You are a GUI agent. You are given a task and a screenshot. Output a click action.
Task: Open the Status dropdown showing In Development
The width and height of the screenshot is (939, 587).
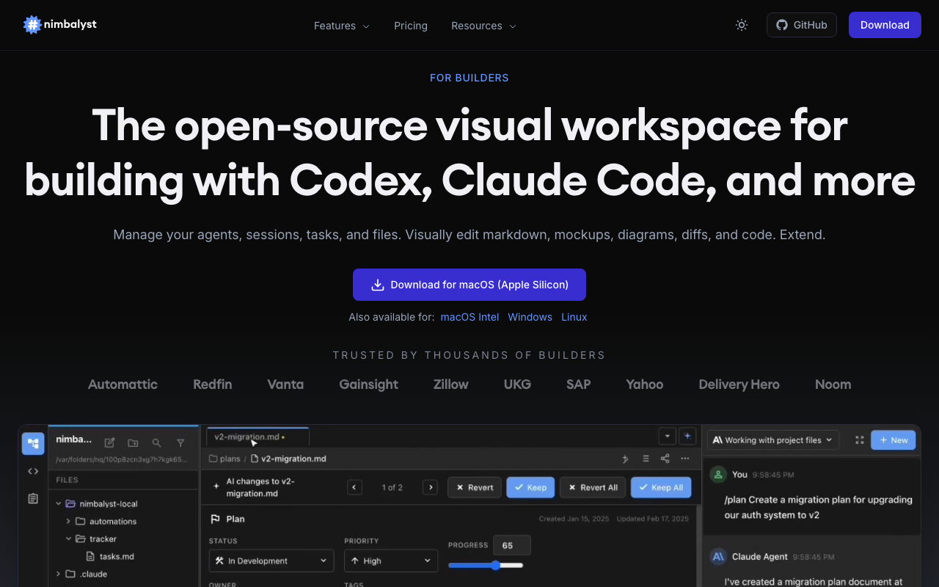tap(271, 561)
